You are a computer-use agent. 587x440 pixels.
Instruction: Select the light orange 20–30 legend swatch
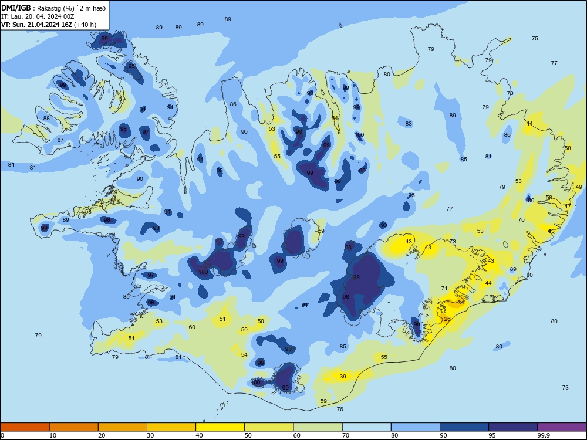pos(123,427)
